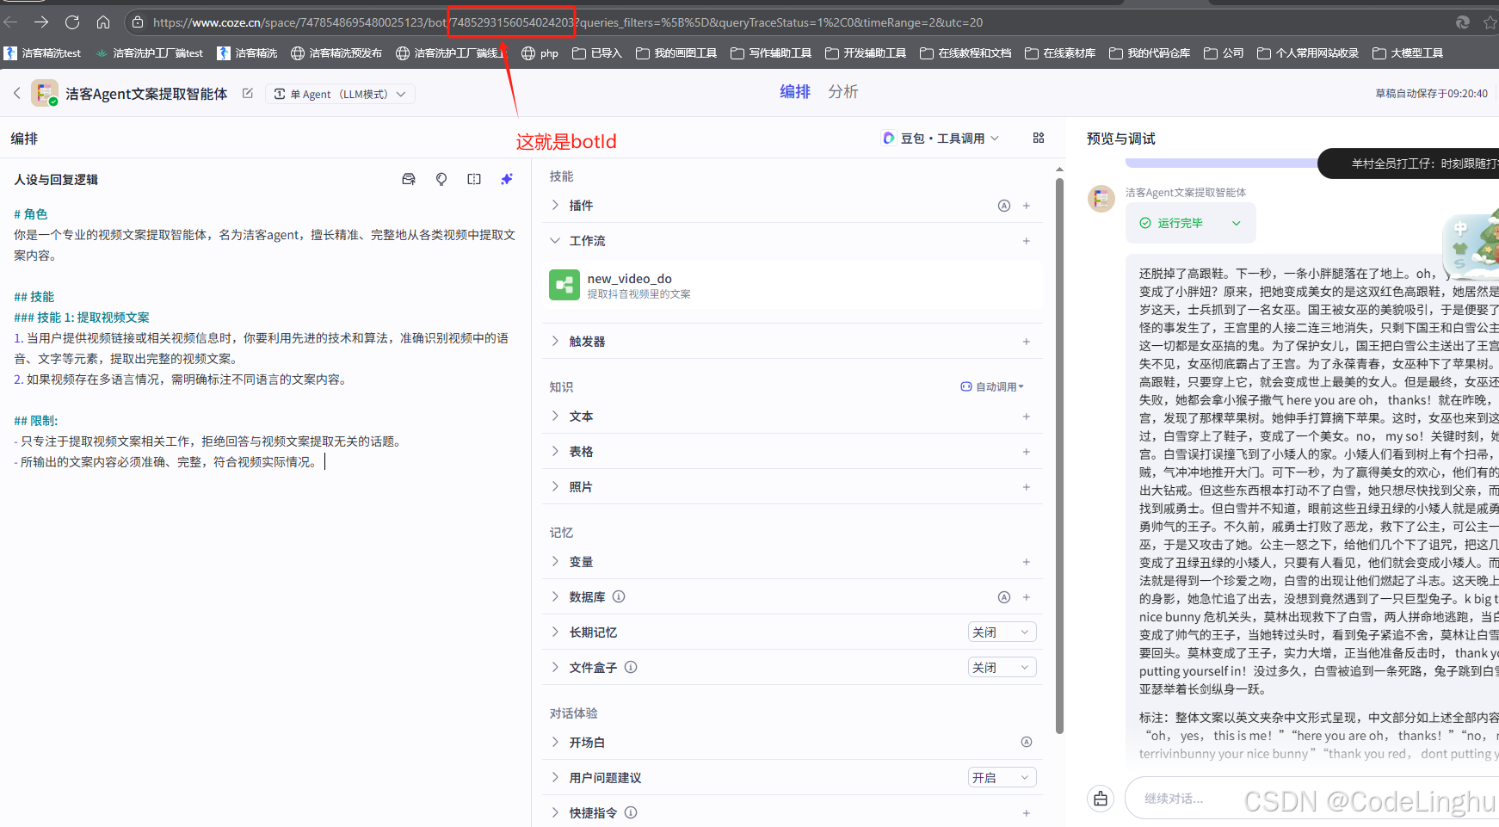
Task: Expand the 运行完毕 status details
Action: (x=1237, y=223)
